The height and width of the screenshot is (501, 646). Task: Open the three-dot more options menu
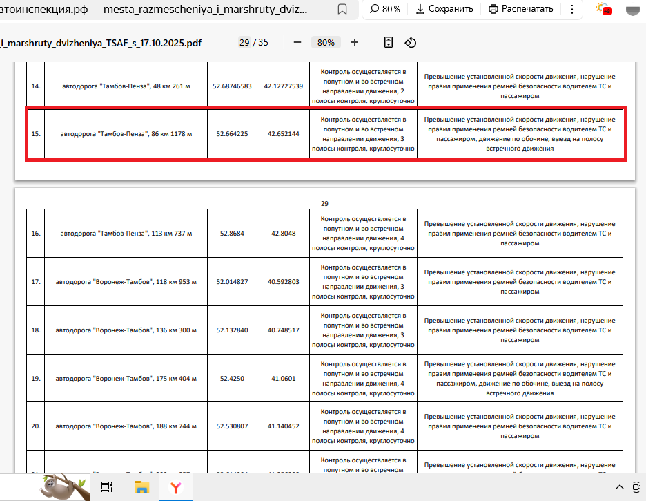click(572, 9)
